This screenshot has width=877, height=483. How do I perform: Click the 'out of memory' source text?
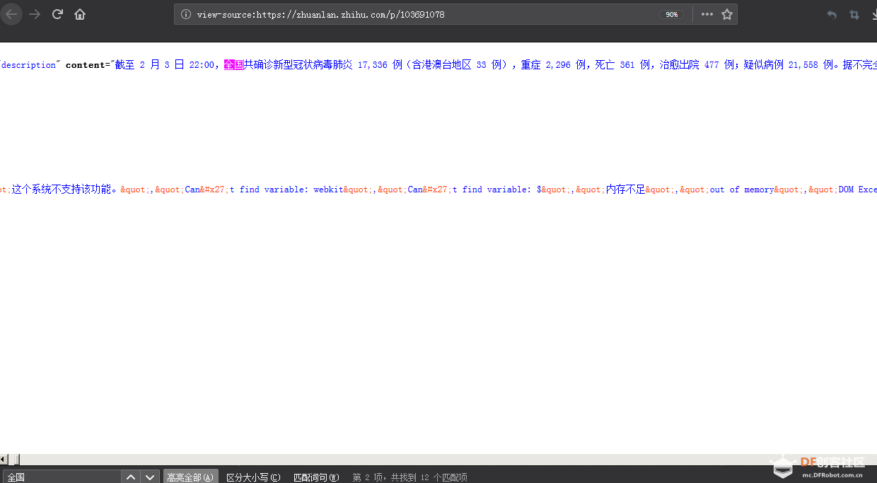pos(742,190)
